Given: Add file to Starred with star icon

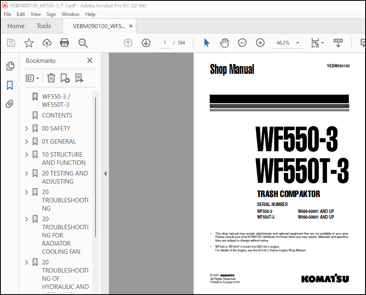Looking at the screenshot, I should tap(29, 43).
